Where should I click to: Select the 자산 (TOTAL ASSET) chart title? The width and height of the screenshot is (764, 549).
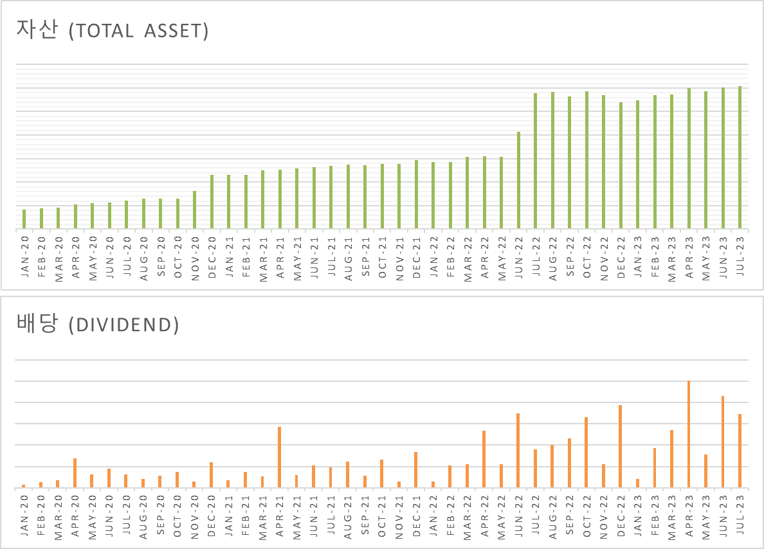click(x=113, y=30)
